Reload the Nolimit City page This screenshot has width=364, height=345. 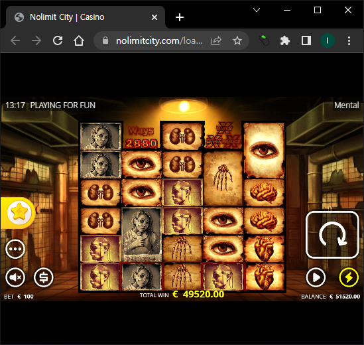click(58, 40)
